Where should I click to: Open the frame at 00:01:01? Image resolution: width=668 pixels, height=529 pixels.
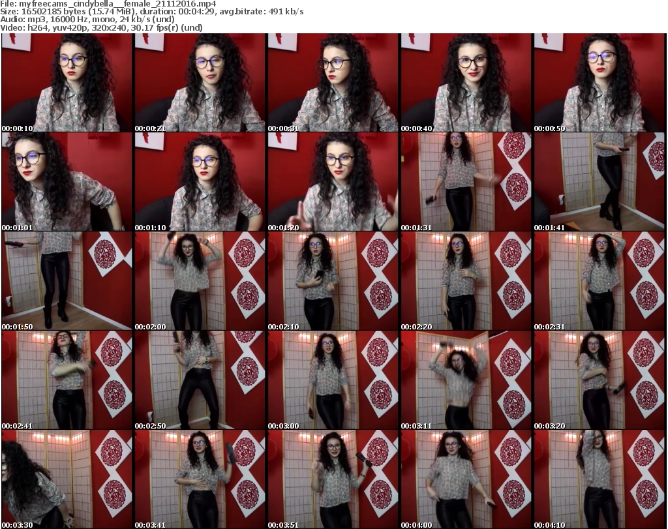(67, 182)
